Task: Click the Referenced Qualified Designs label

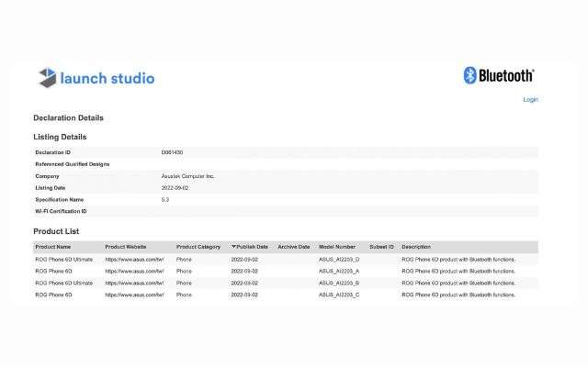Action: coord(73,164)
